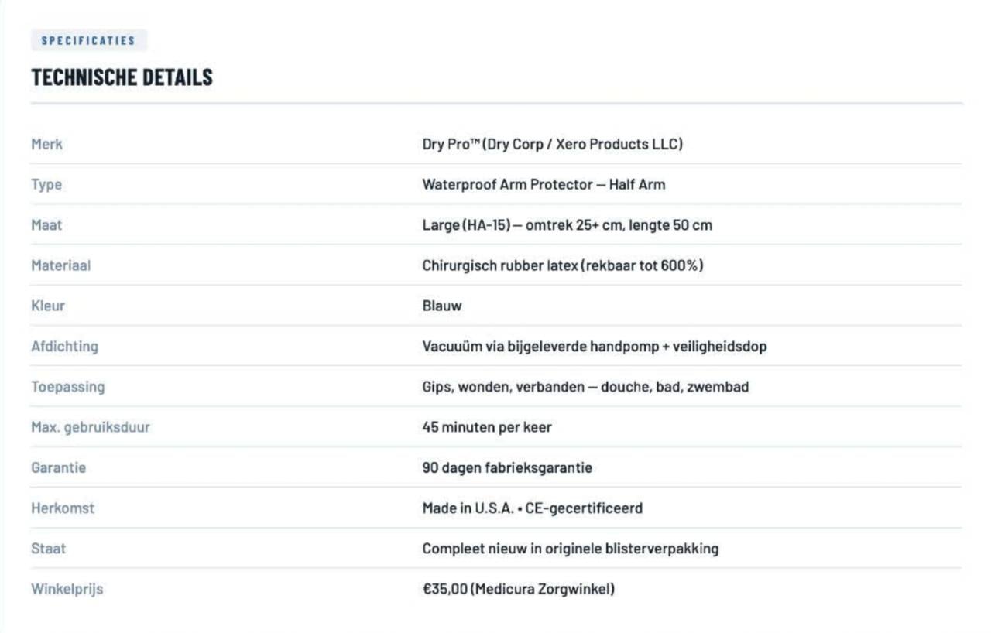Click the Materiaal row label
The height and width of the screenshot is (633, 991).
(60, 265)
